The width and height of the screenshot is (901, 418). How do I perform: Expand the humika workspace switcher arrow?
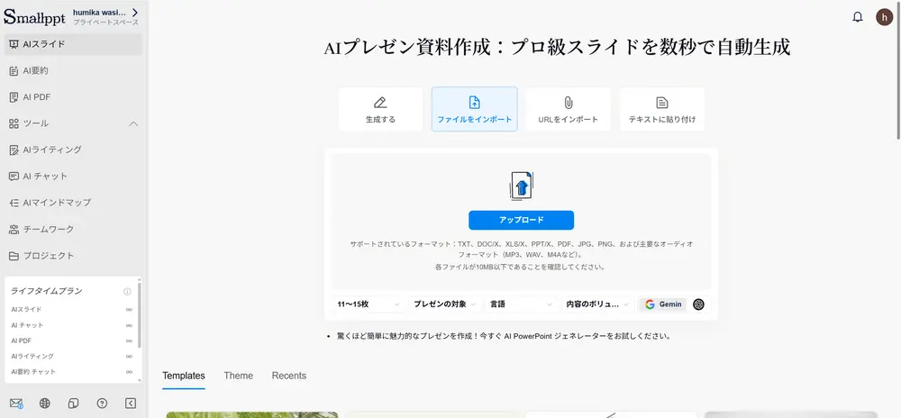(x=135, y=12)
